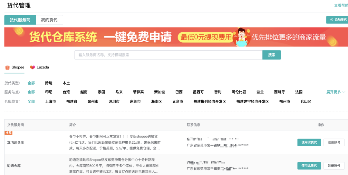Filter 服务站点 by 印尼

(49, 92)
